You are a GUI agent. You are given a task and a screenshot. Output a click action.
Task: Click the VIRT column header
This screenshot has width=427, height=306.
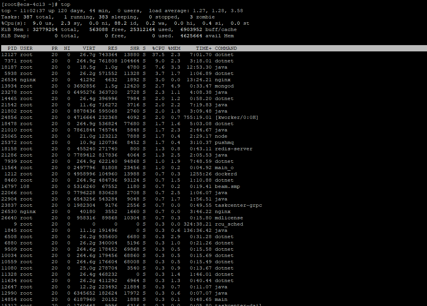point(89,48)
